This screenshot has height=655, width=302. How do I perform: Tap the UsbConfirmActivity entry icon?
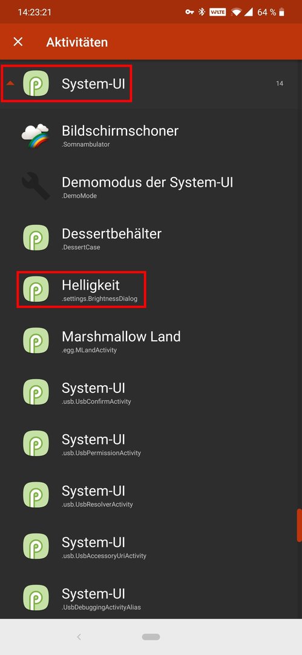point(36,392)
